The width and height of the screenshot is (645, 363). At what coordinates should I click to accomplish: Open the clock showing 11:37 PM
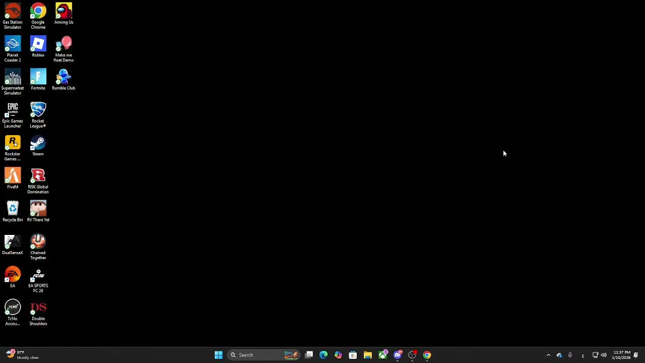pyautogui.click(x=621, y=355)
